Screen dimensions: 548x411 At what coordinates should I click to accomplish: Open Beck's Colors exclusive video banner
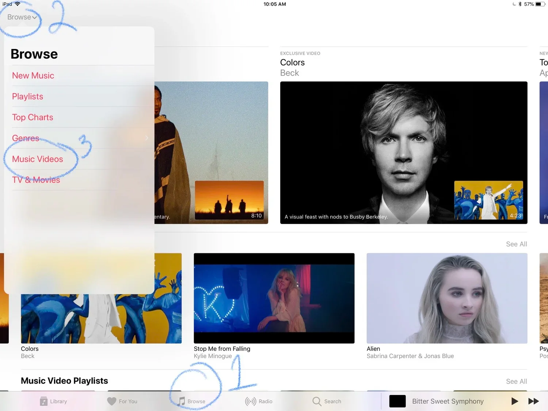404,152
